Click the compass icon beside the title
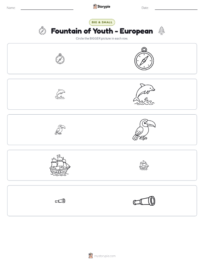Screen dimensions: 204x264 point(42,31)
